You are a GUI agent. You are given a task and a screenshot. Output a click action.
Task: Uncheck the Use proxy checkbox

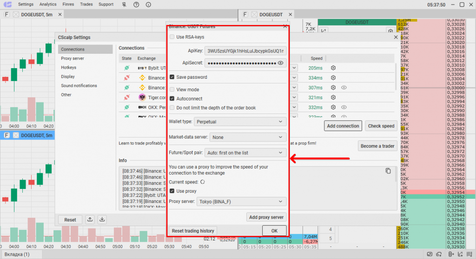point(172,191)
